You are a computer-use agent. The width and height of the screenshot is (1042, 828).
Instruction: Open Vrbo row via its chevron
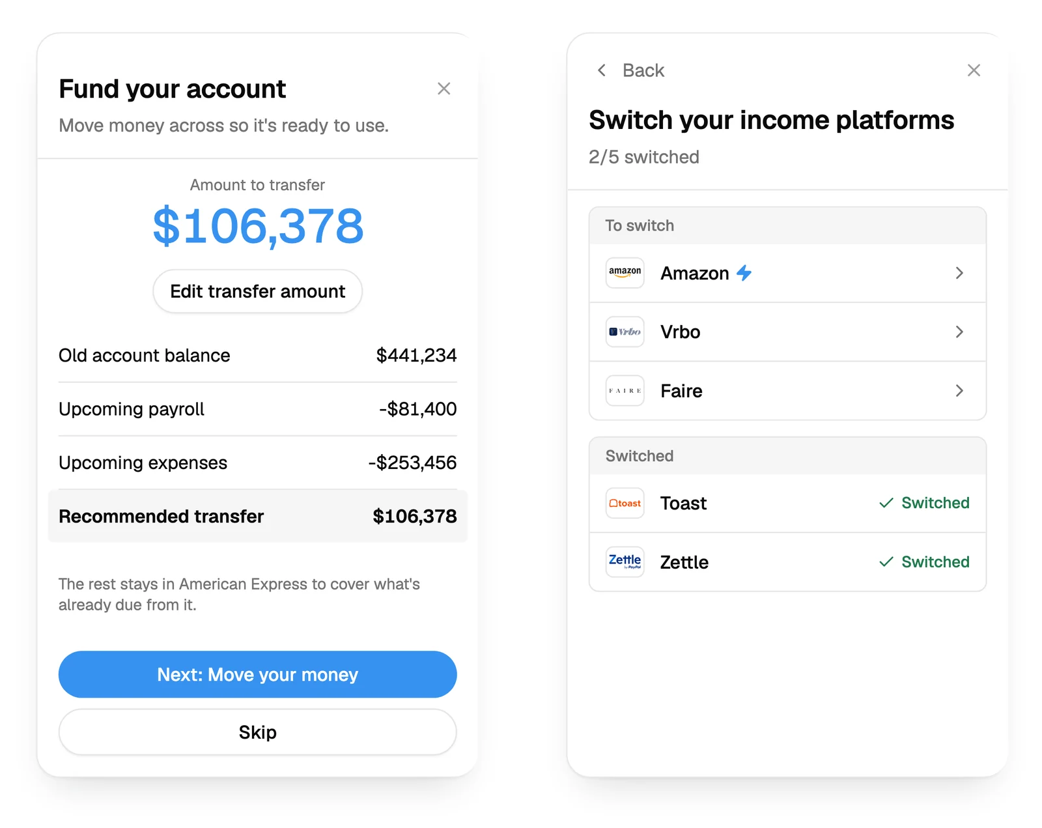click(x=959, y=332)
